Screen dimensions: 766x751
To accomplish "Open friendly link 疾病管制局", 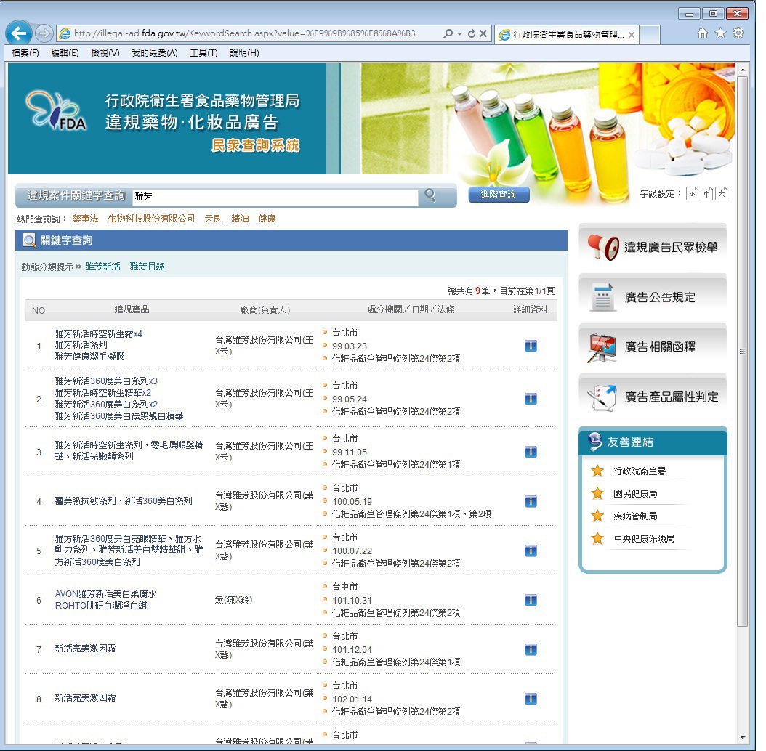I will click(x=635, y=516).
